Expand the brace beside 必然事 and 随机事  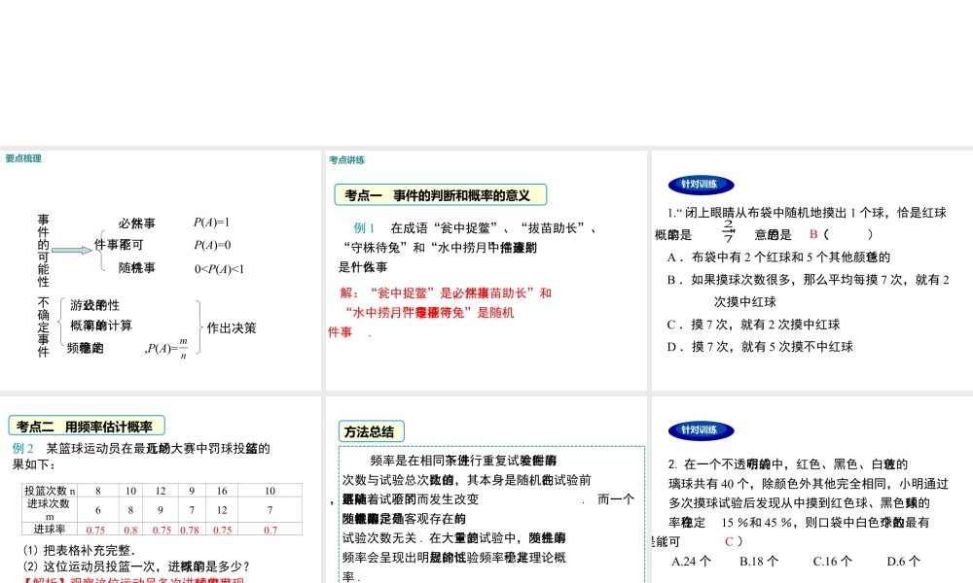click(x=100, y=250)
